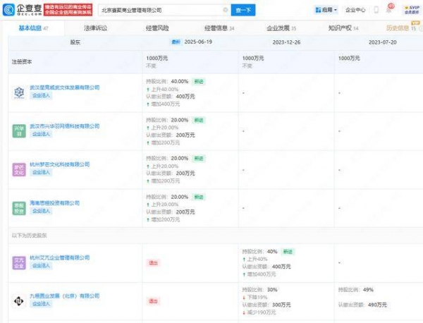Screen dimensions: 423x323
Task: Click the 九樱置业发展 company logo icon
Action: pyautogui.click(x=19, y=301)
